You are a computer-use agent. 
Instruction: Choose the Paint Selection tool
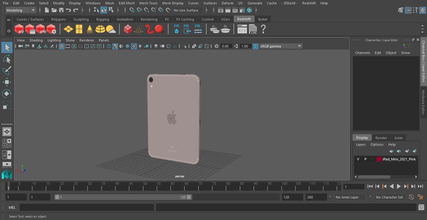pos(7,71)
